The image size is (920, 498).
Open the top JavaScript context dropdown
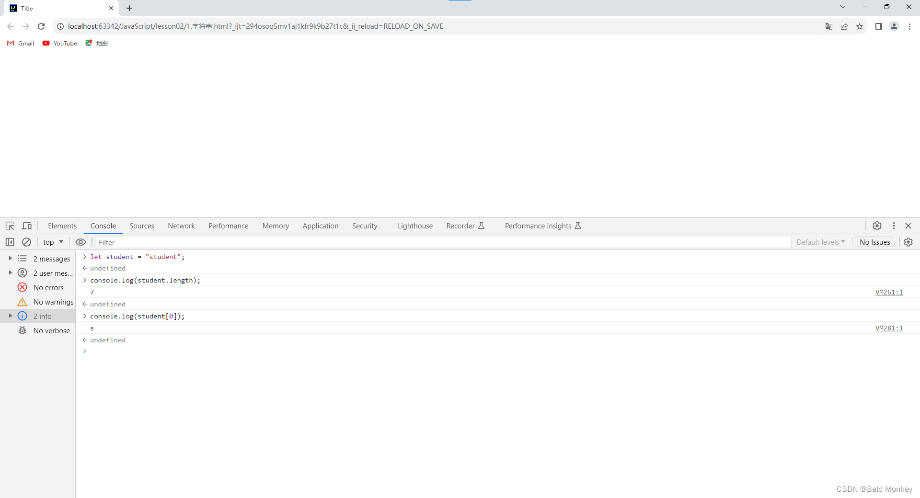[x=53, y=242]
